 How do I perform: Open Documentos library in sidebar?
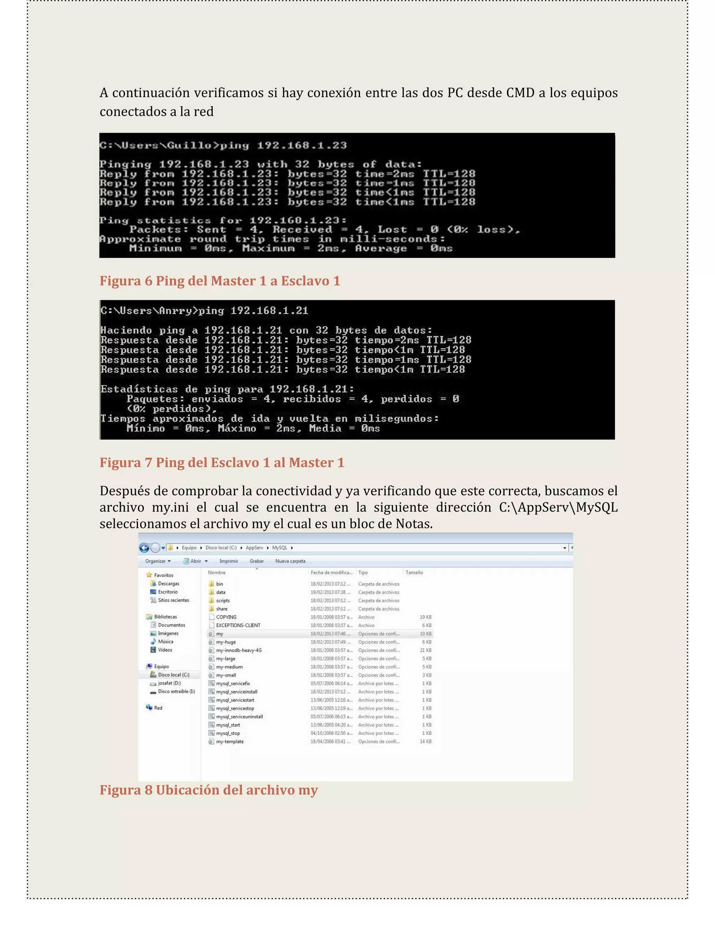(171, 625)
